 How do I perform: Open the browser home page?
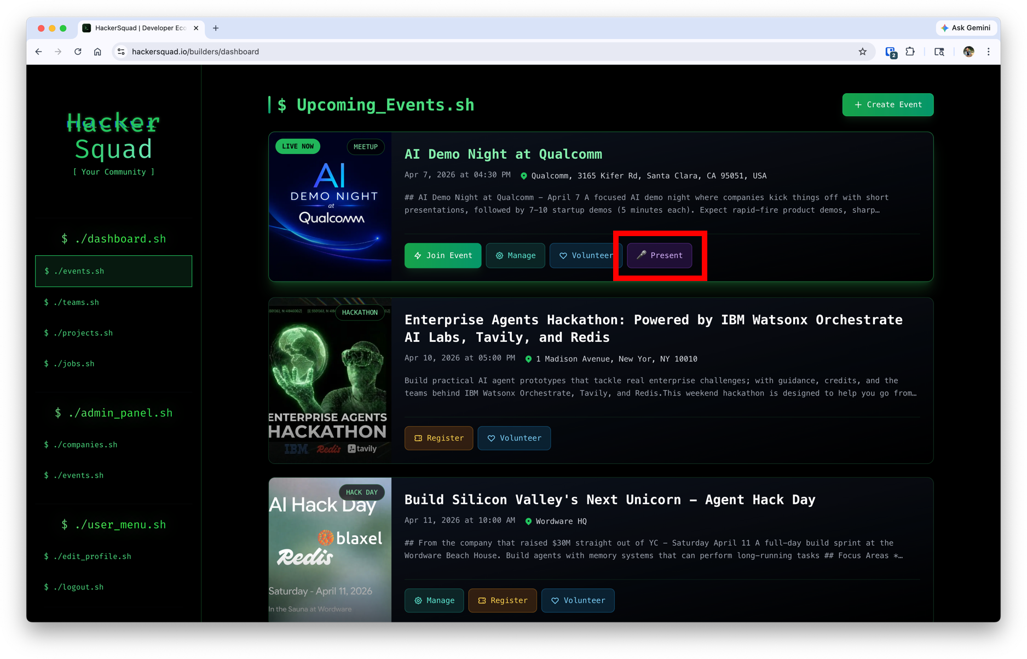(x=97, y=51)
